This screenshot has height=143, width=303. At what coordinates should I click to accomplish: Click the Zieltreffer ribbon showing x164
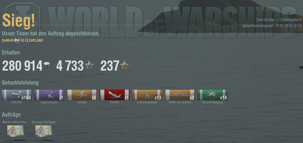(x=17, y=95)
